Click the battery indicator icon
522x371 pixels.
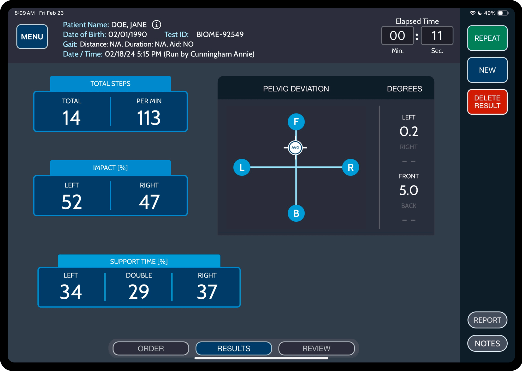503,13
